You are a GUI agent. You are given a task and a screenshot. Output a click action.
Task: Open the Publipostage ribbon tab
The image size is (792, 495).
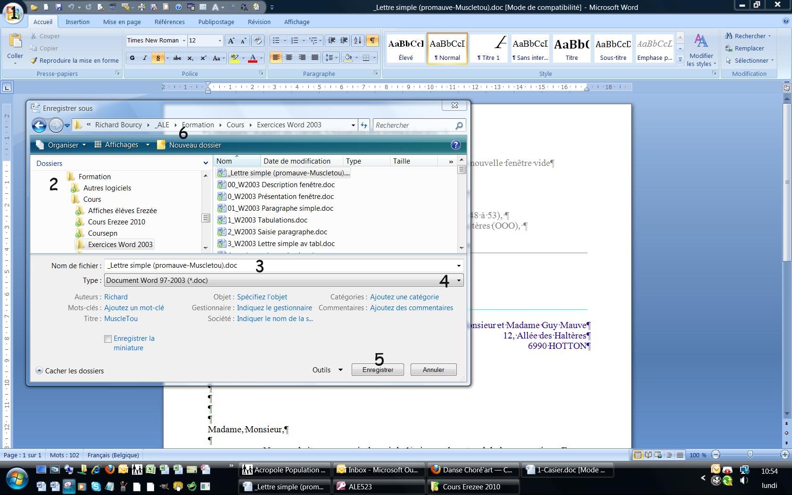point(216,22)
